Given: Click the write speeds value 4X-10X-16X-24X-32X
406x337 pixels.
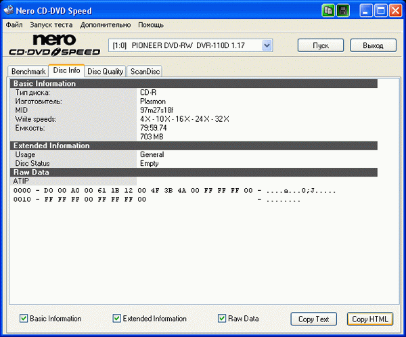Looking at the screenshot, I should click(x=185, y=119).
